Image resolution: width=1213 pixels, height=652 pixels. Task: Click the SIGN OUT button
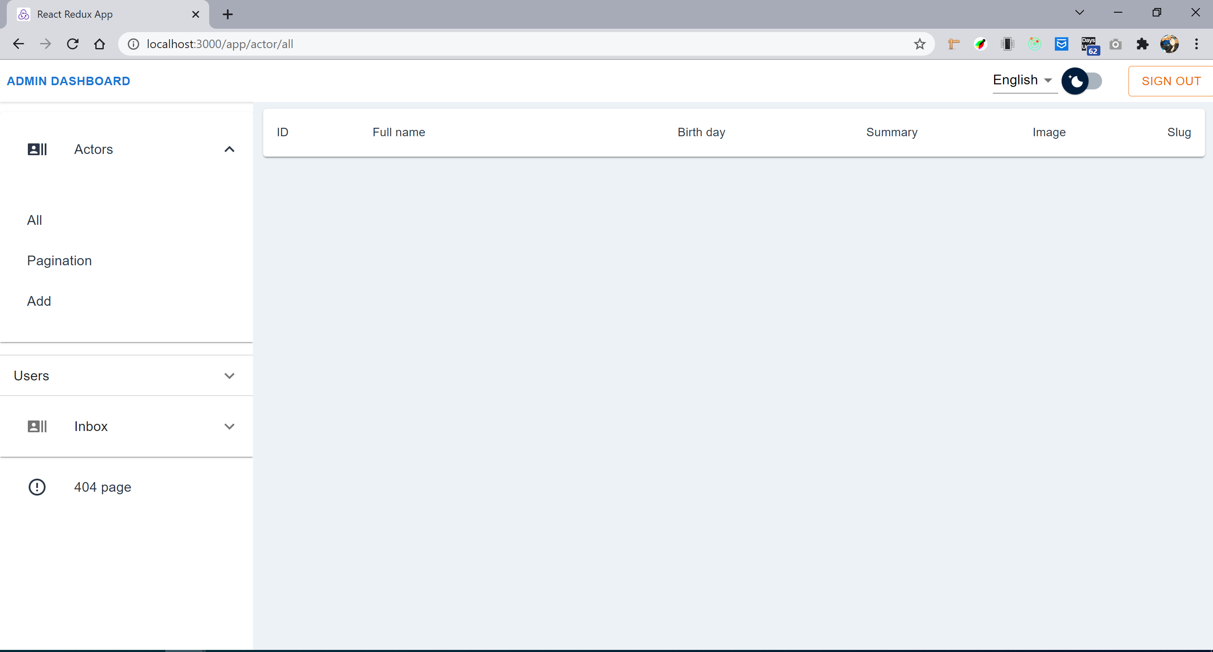pos(1171,81)
